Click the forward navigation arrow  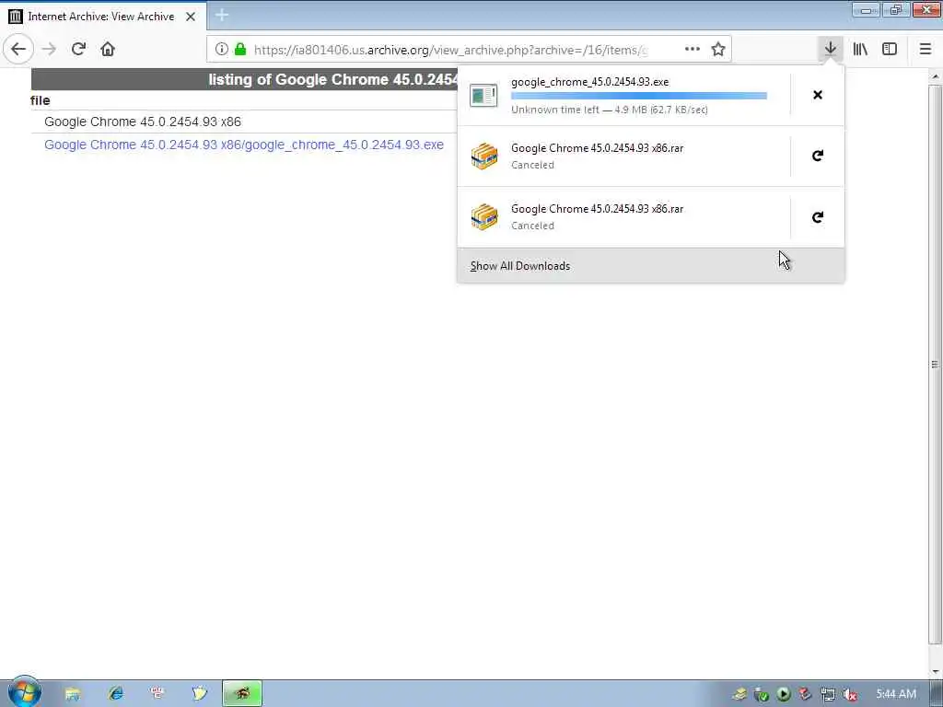50,49
